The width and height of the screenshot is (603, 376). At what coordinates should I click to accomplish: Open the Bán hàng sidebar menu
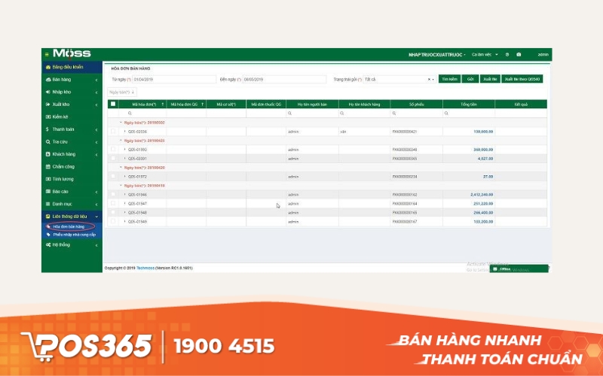72,80
